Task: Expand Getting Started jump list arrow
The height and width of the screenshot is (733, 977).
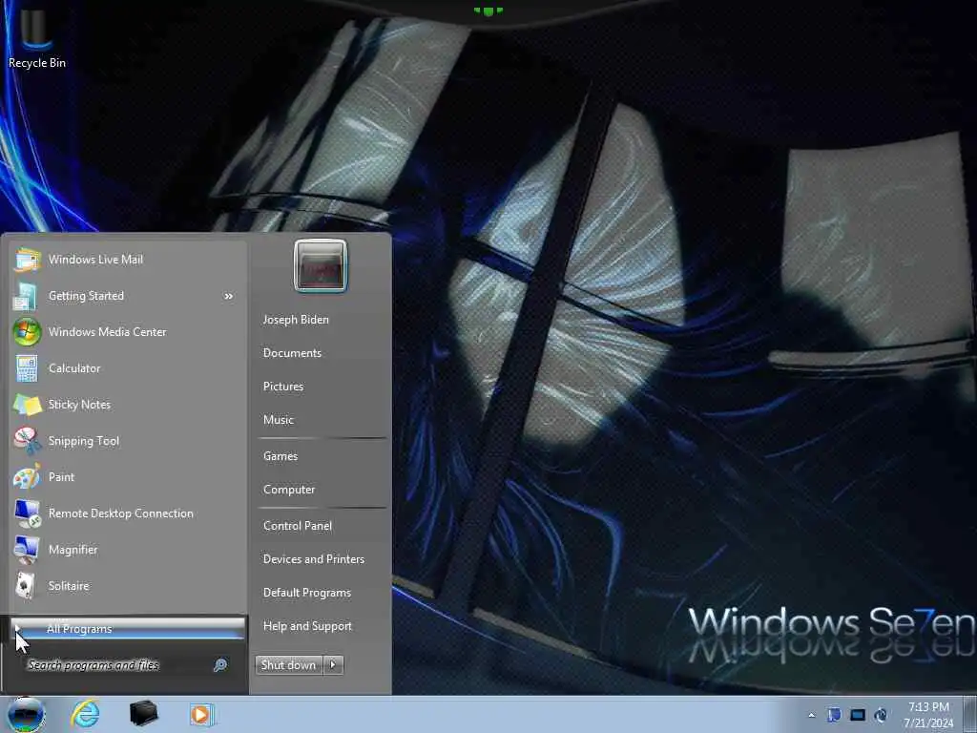Action: [x=229, y=296]
